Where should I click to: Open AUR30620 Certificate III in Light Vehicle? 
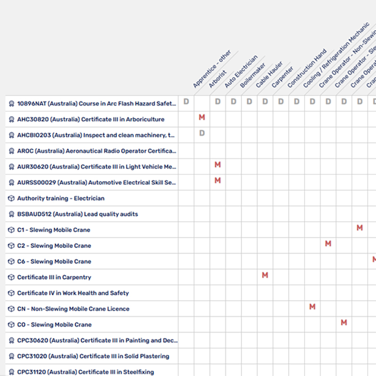96,167
